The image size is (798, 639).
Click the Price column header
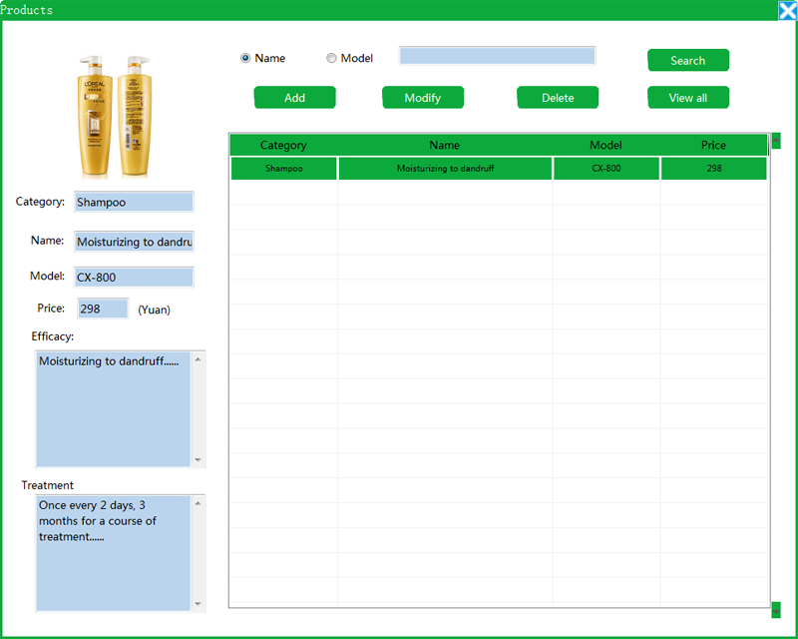(713, 146)
